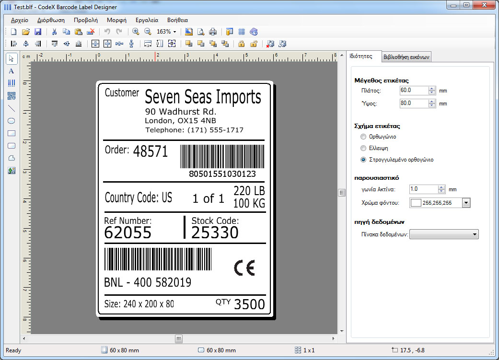
Task: Align selected objects to right edges
Action: (38, 44)
